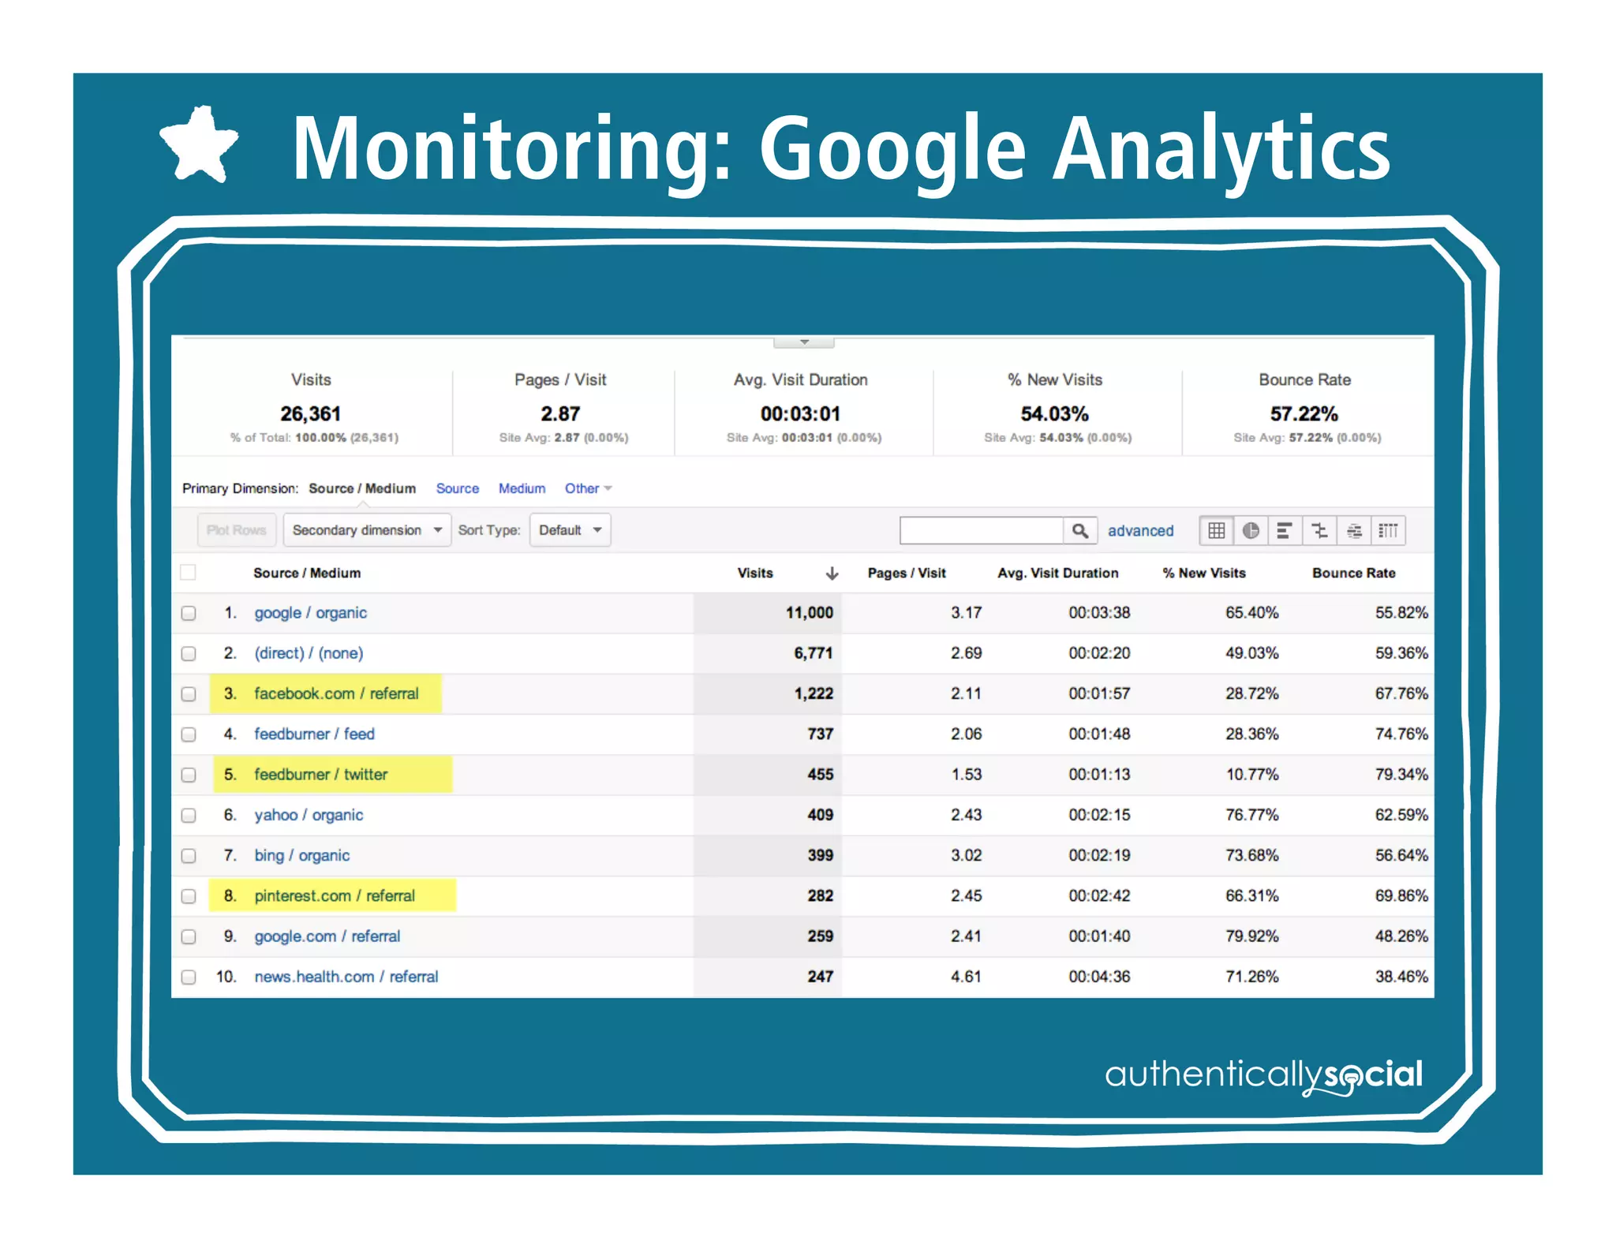Click the Plot Rows button
This screenshot has height=1248, width=1616.
(237, 530)
